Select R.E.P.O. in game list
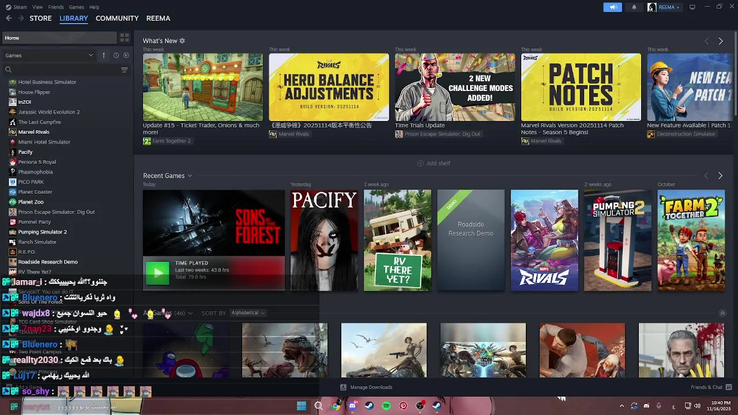738x415 pixels. 27,252
